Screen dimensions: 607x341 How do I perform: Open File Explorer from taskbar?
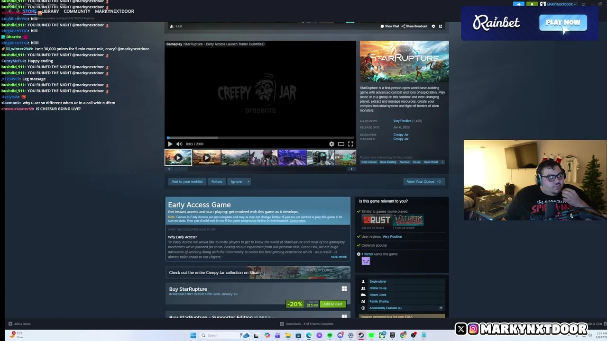[x=288, y=335]
